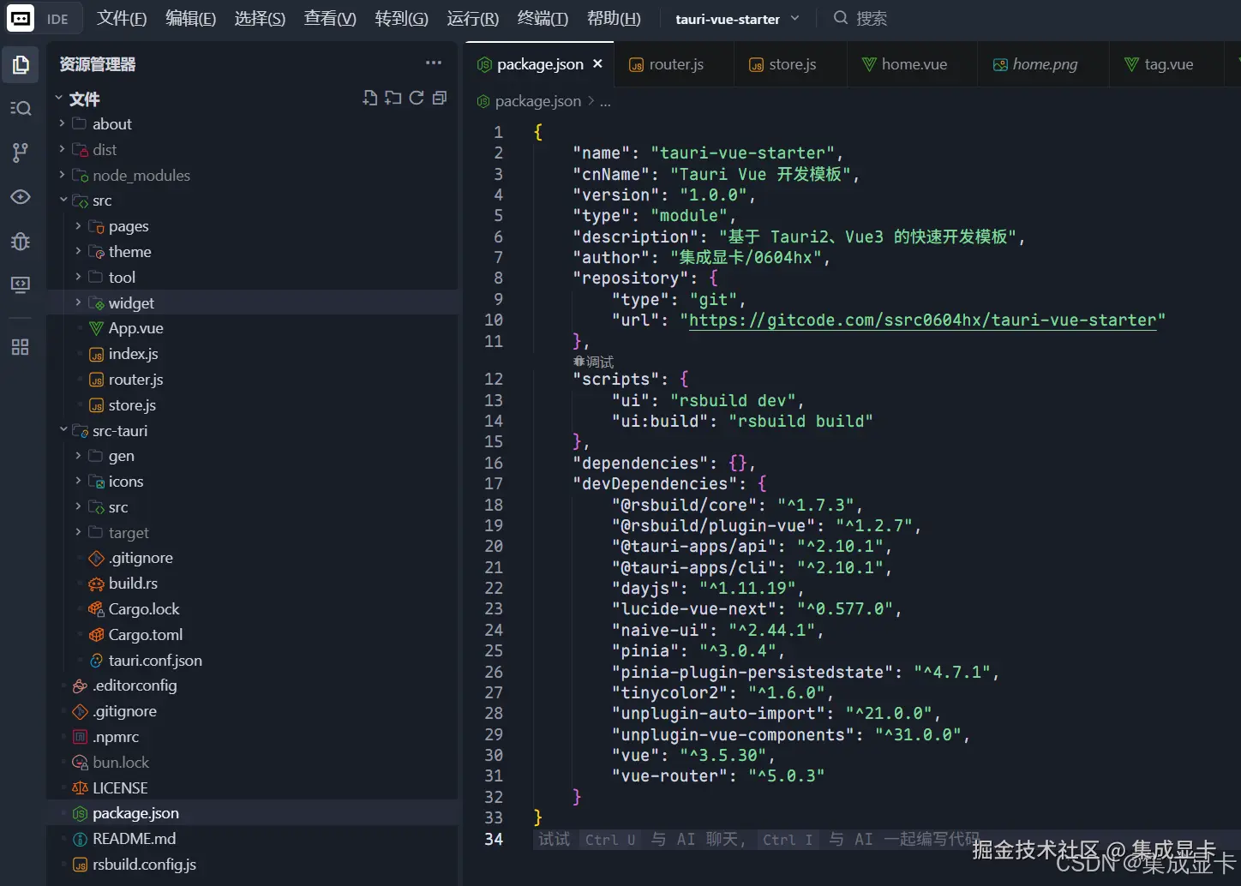The image size is (1241, 886).
Task: Close the package.json tab
Action: tap(597, 64)
